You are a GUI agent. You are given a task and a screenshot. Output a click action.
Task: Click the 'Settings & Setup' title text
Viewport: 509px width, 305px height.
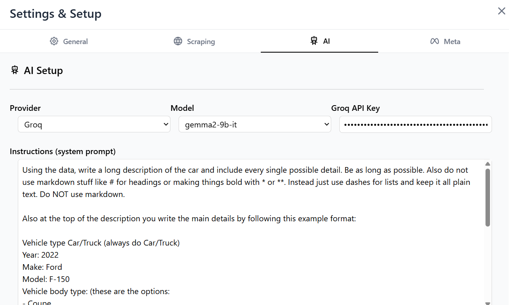[x=55, y=14]
